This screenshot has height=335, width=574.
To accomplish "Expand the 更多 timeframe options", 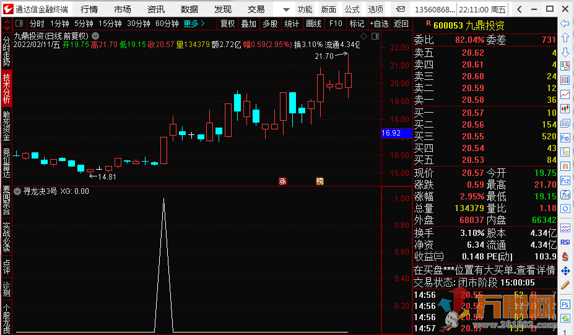I will [x=194, y=24].
